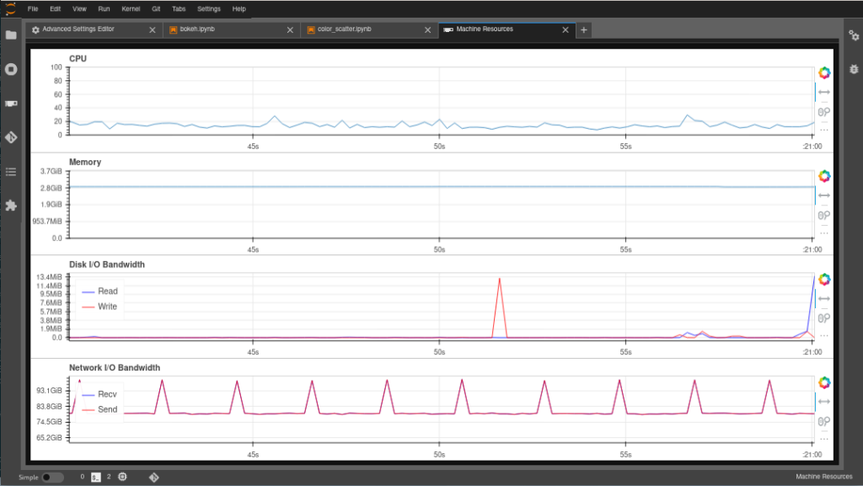
Task: Open the Git panel in left sidebar
Action: [x=11, y=136]
